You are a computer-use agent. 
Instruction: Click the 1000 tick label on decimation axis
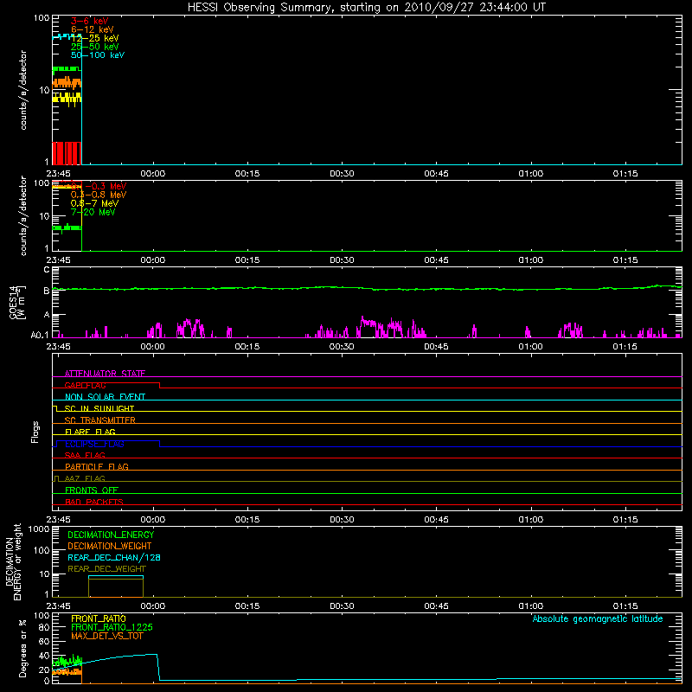38,529
